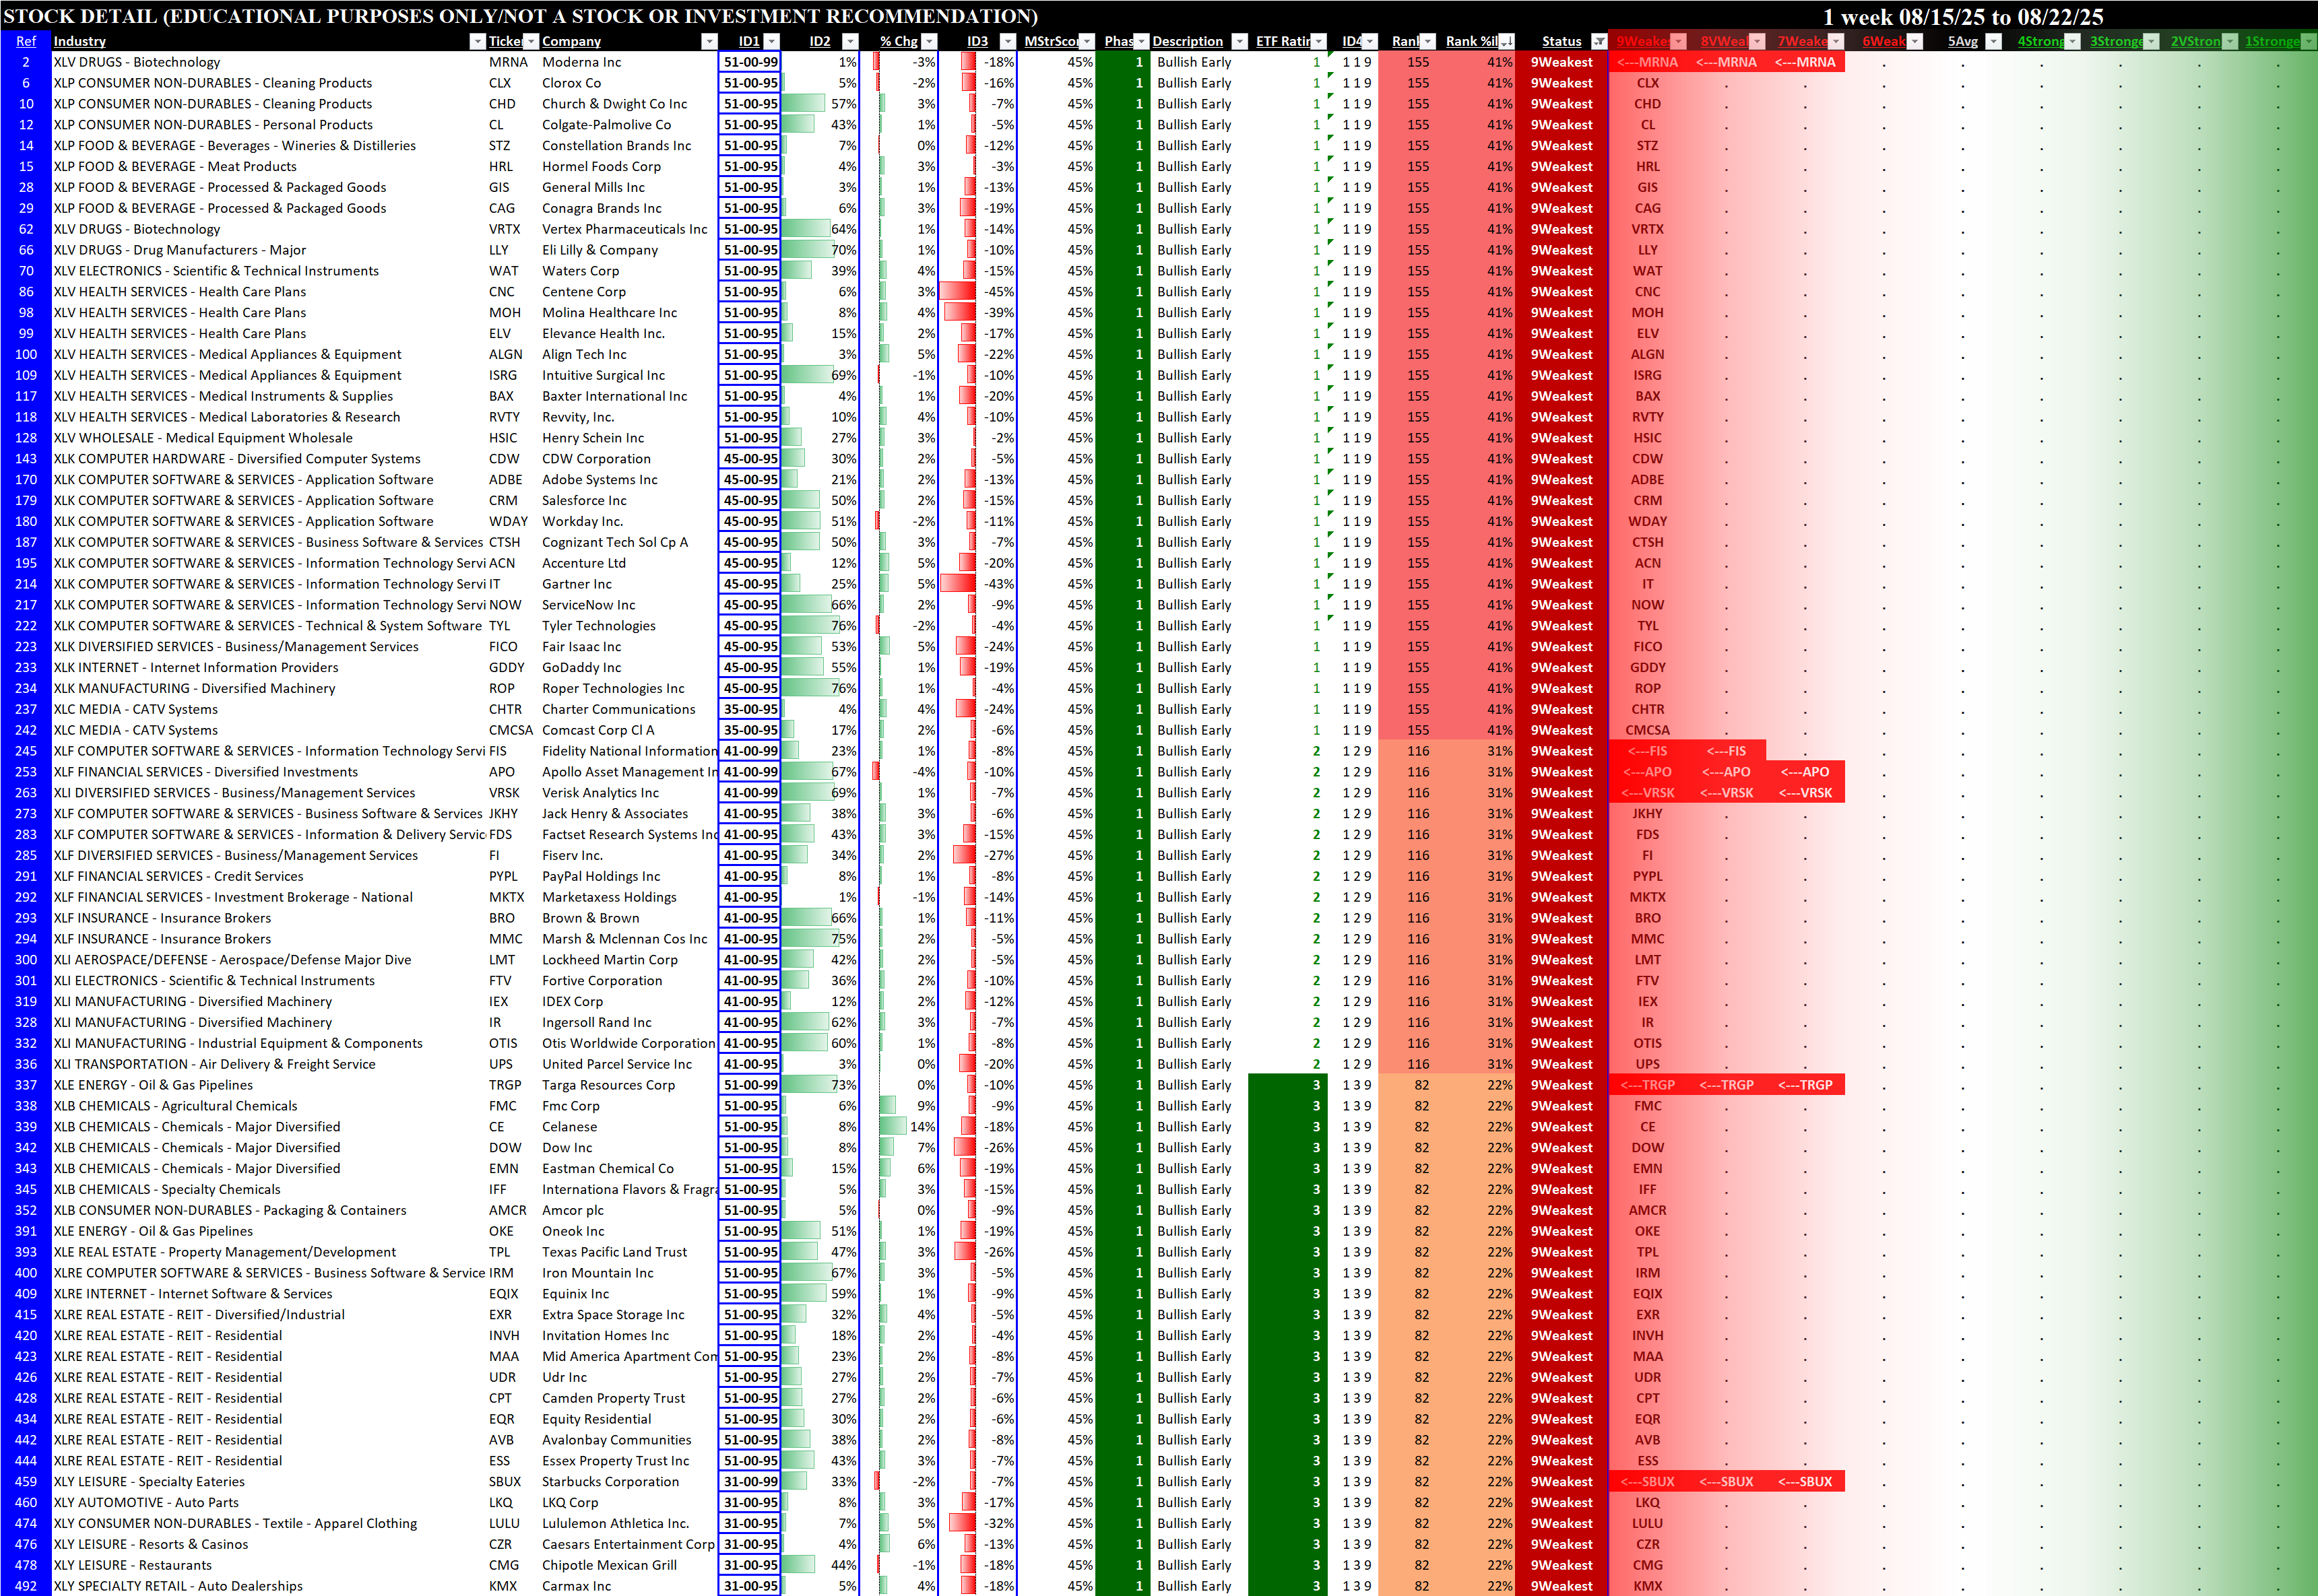This screenshot has width=2318, height=1596.
Task: Click the 9Weakest header filter arrow
Action: 1679,41
